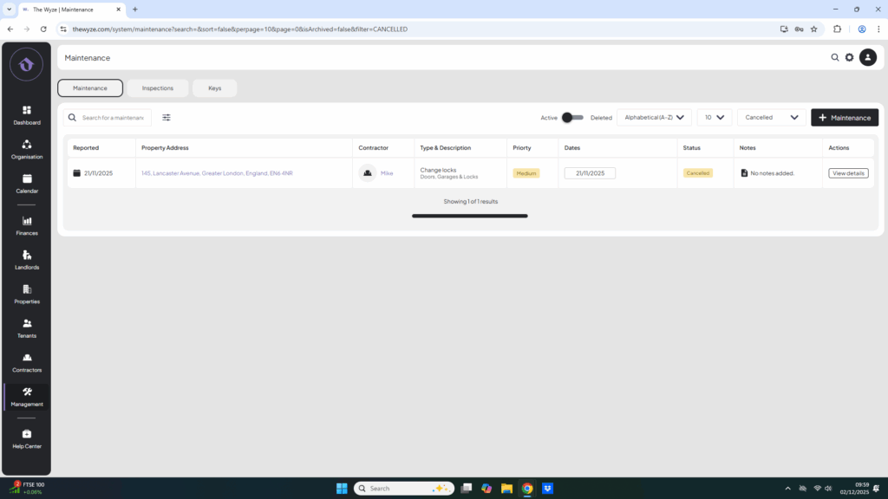This screenshot has width=888, height=499.
Task: Switch to the Inspections tab
Action: click(158, 88)
